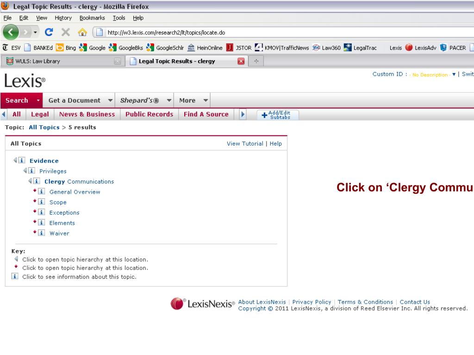Select the Find A Source subtab
474x355 pixels.
click(x=206, y=115)
